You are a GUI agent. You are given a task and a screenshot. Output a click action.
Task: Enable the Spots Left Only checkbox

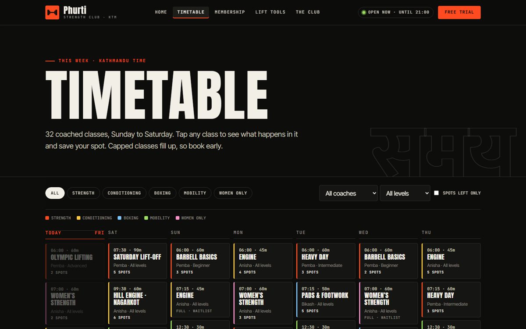coord(437,193)
